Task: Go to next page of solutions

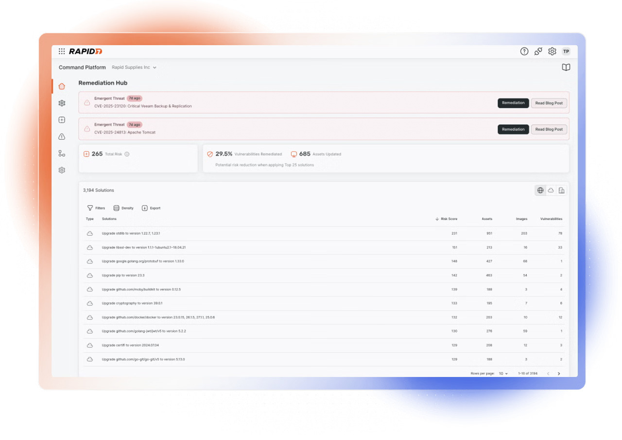Action: coord(559,374)
